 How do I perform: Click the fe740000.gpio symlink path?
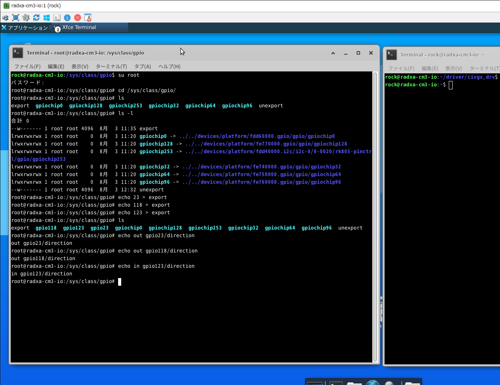pyautogui.click(x=261, y=167)
